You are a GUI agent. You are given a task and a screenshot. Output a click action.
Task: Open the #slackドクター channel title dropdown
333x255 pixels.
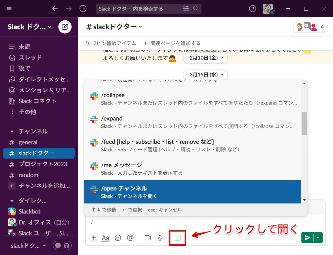coord(114,27)
